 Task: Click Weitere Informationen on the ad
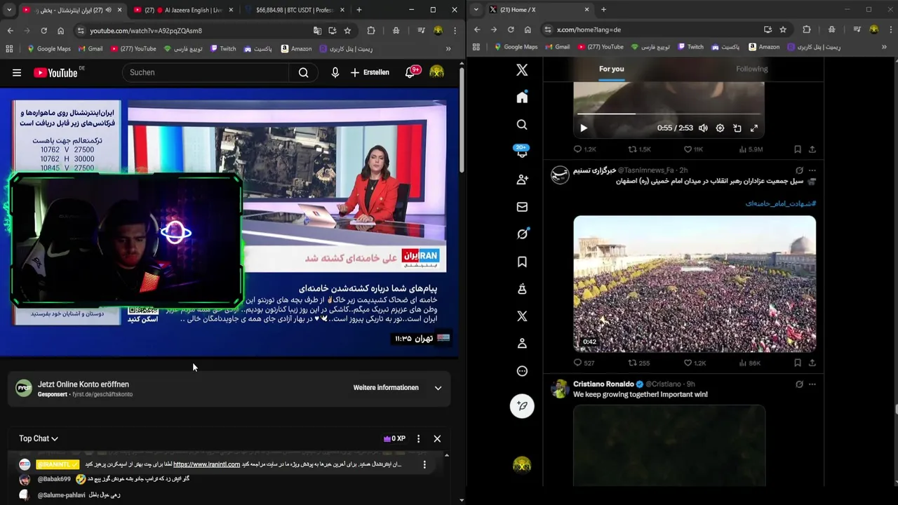(386, 388)
